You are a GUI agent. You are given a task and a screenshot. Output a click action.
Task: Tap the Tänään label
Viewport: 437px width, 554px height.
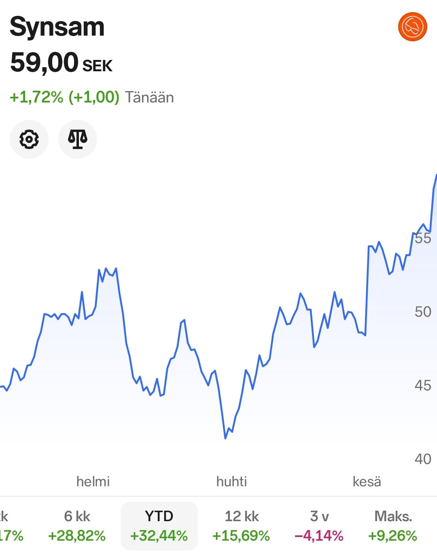point(149,98)
